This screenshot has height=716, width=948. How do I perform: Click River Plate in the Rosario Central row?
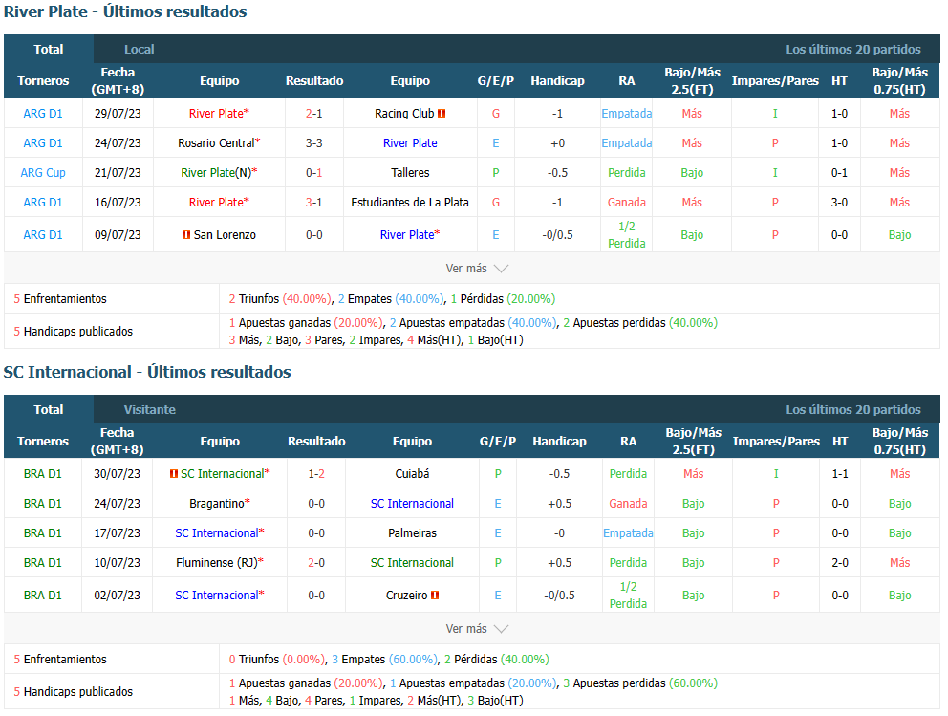point(410,143)
